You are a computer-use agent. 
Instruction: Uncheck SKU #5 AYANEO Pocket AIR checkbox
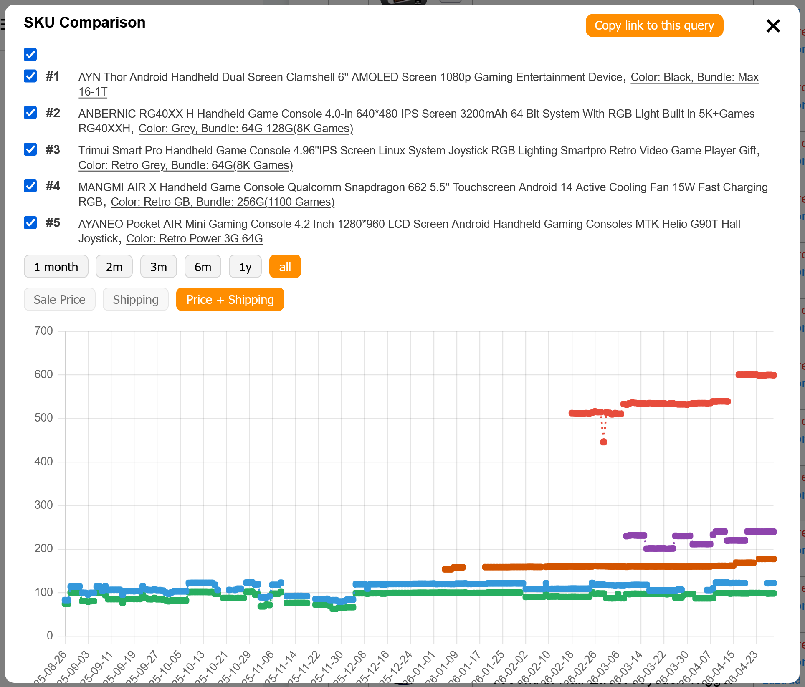pos(30,223)
